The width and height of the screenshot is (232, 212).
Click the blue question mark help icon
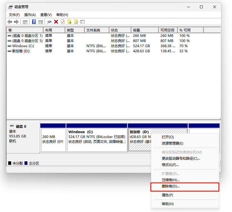click(34, 22)
